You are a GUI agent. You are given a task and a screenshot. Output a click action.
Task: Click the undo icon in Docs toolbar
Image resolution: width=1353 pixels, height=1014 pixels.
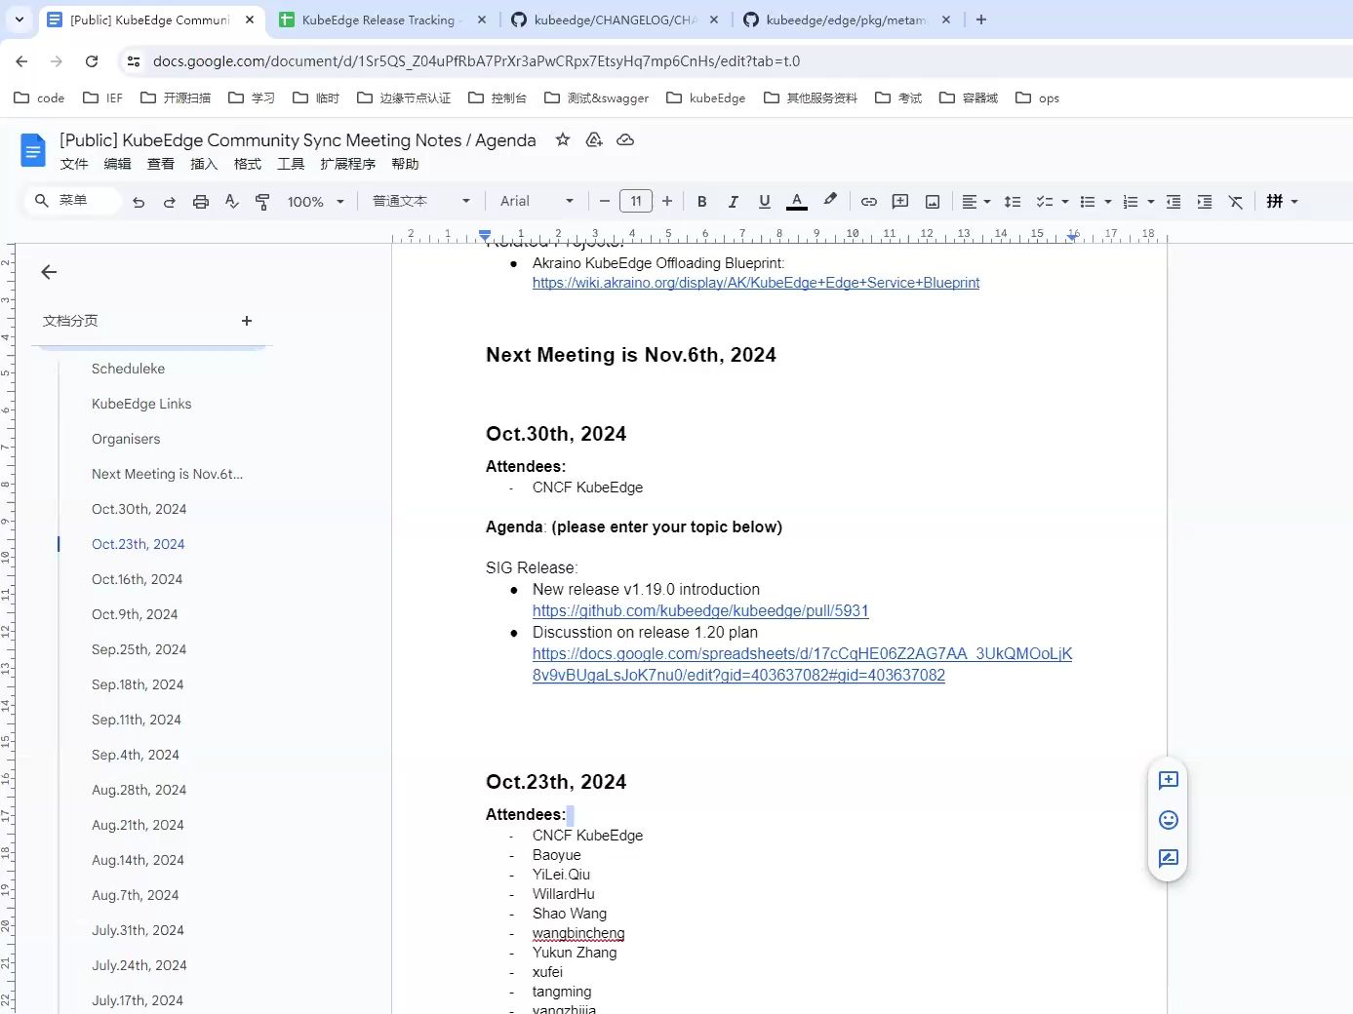click(x=139, y=202)
